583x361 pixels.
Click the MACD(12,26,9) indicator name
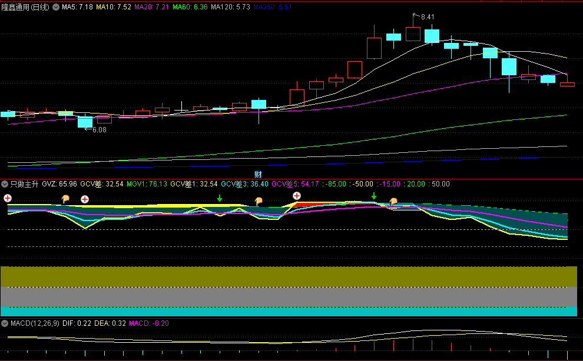[35, 323]
